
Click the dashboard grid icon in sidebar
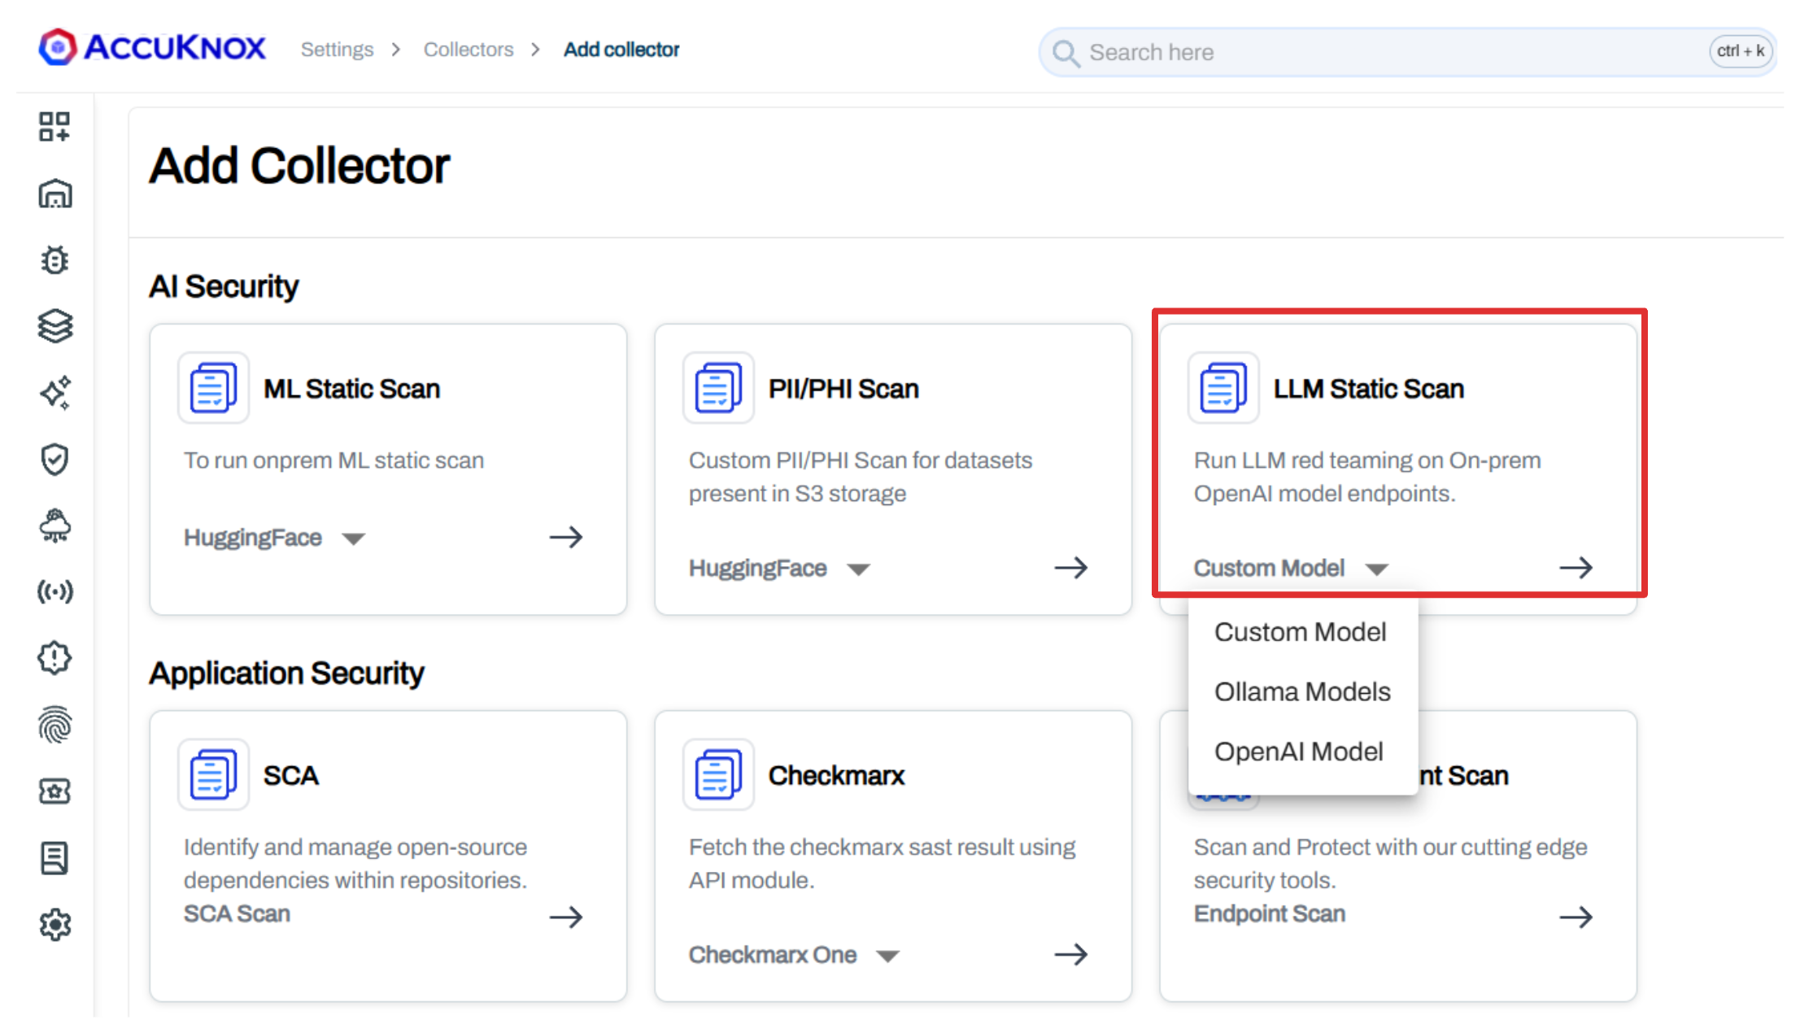tap(54, 127)
